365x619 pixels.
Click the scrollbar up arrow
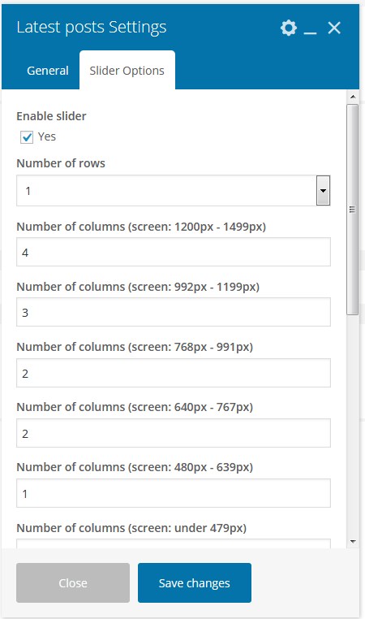click(x=353, y=97)
